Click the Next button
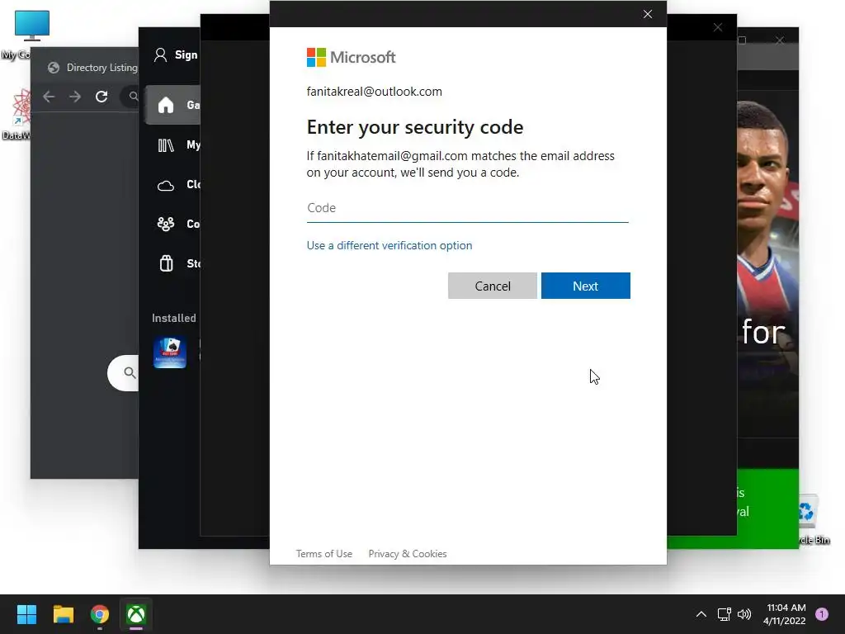The height and width of the screenshot is (634, 845). tap(585, 286)
